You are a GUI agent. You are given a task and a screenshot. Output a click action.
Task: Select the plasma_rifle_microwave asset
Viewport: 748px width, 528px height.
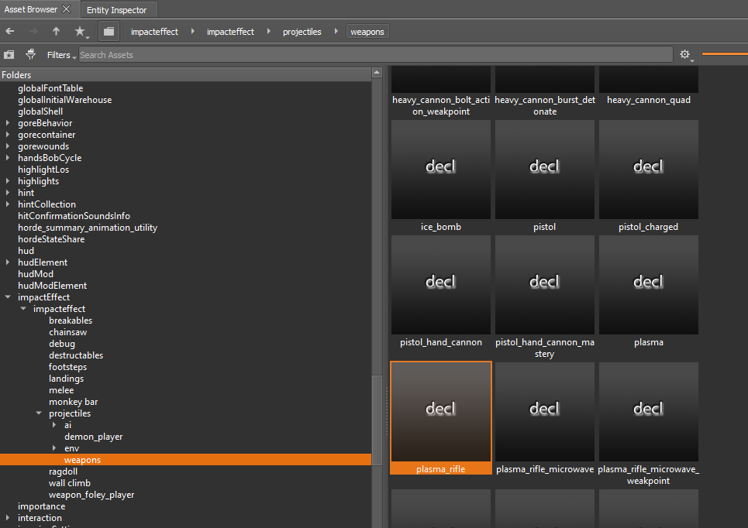[545, 419]
